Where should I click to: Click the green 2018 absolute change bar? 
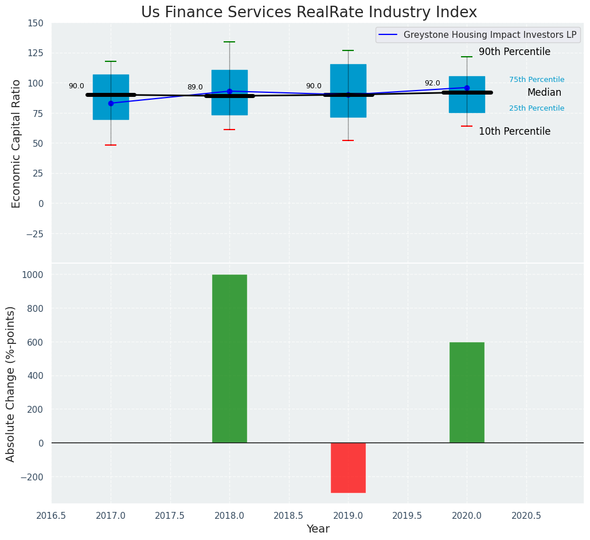tap(229, 358)
